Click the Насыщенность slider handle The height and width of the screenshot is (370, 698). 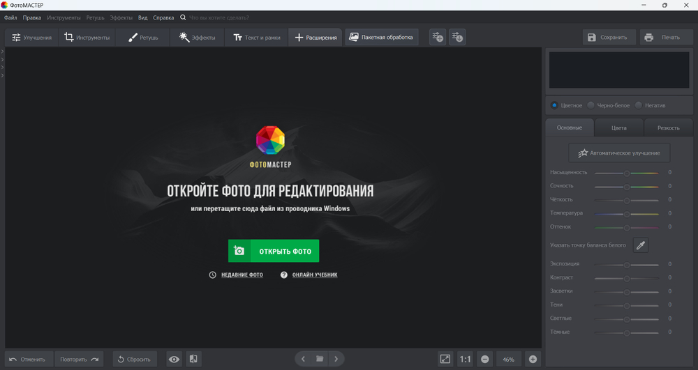pyautogui.click(x=627, y=173)
